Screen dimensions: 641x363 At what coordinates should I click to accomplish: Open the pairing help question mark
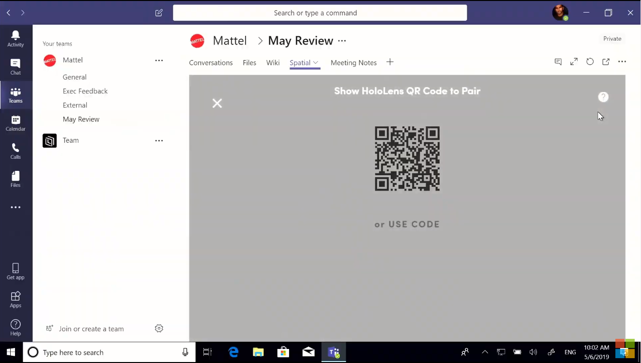pos(603,97)
